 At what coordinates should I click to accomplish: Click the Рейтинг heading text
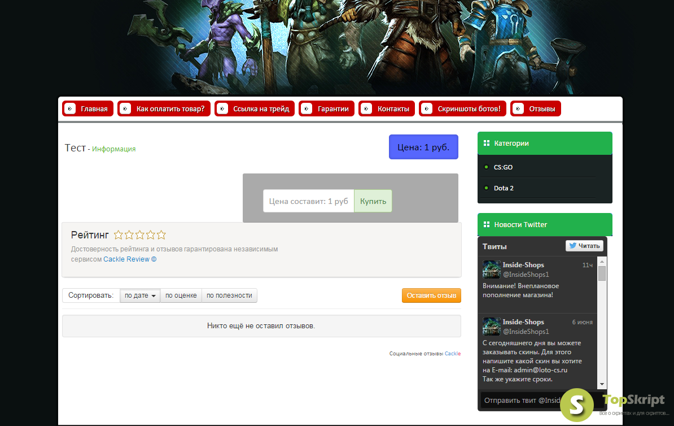click(x=90, y=235)
